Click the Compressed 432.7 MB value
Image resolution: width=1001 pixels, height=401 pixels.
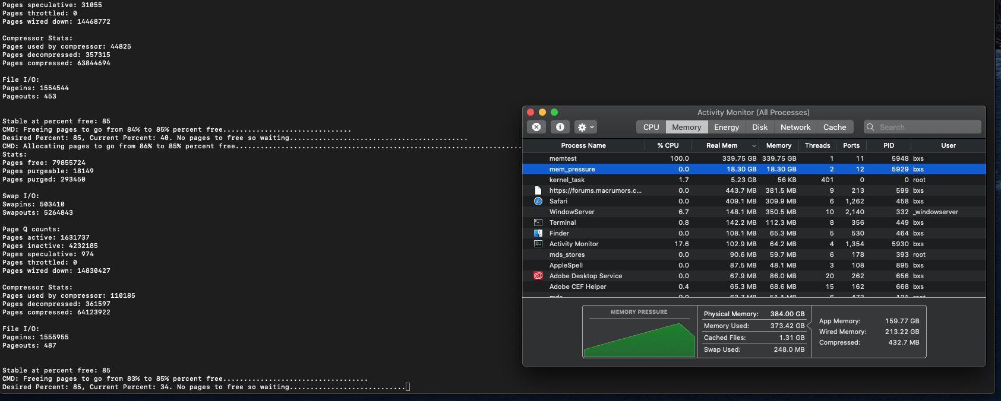click(904, 342)
